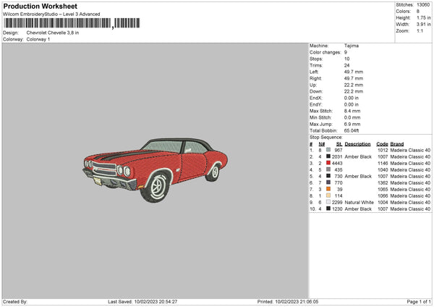The image size is (434, 307).
Task: Click the Production Worksheet title
Action: click(40, 6)
